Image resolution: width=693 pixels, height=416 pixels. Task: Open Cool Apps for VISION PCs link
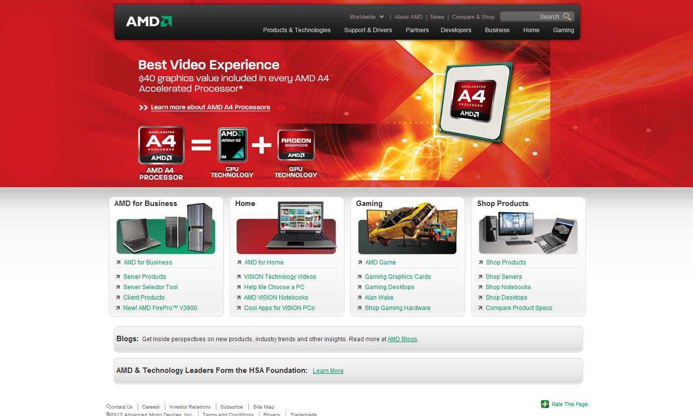[279, 308]
